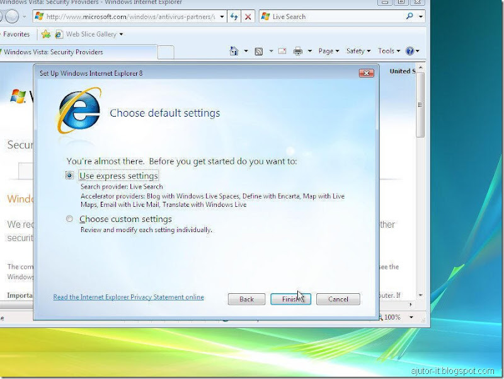Open the Web Slice Gallery link
This screenshot has height=379, width=504.
coord(91,34)
